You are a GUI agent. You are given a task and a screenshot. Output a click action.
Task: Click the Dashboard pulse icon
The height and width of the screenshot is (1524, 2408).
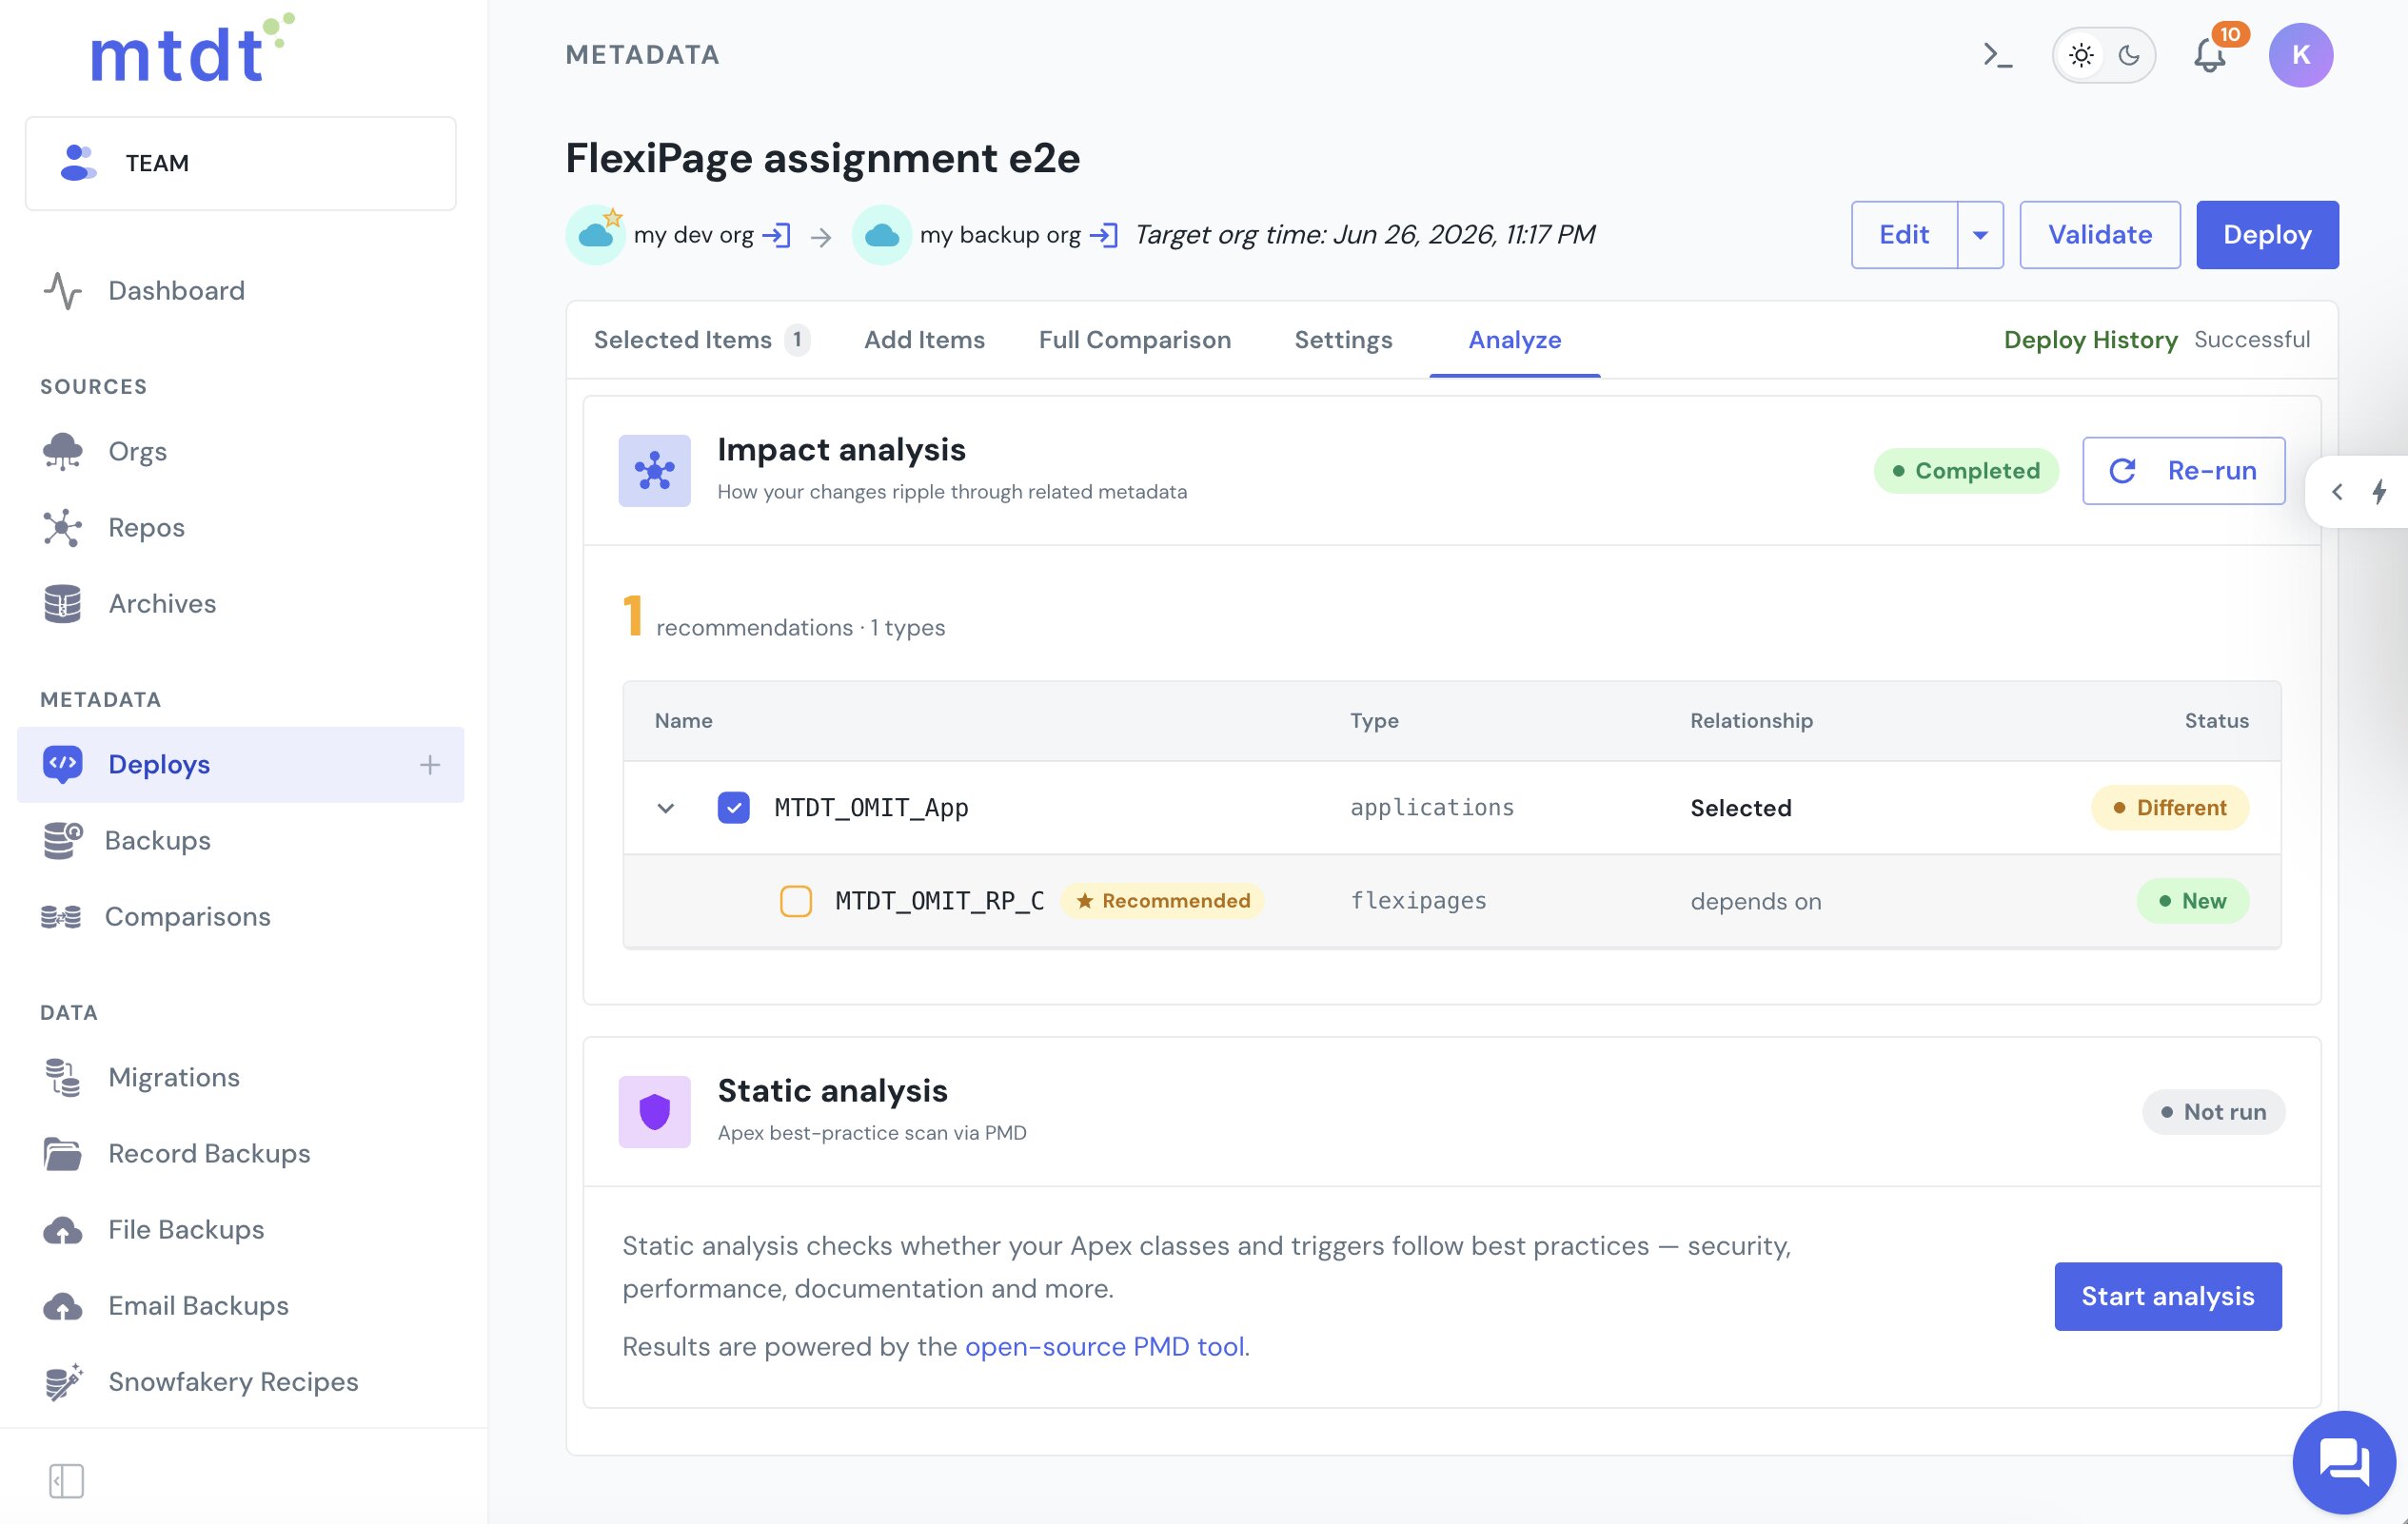pos(63,291)
